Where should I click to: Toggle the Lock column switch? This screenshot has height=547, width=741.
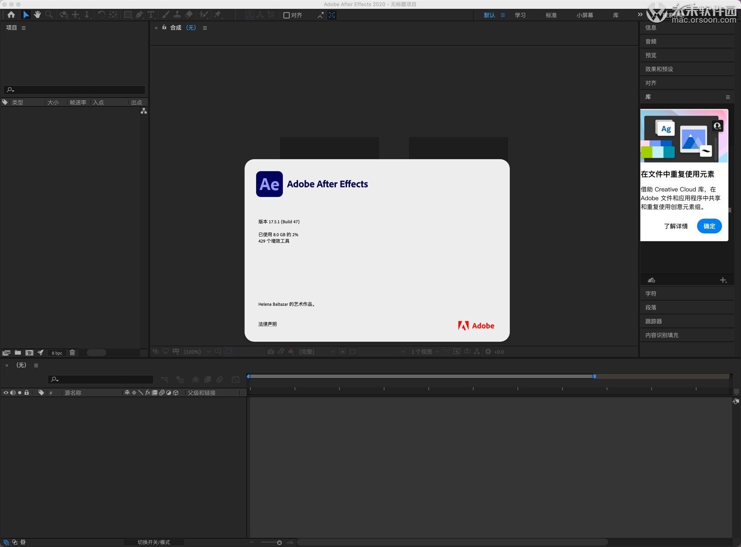coord(27,392)
